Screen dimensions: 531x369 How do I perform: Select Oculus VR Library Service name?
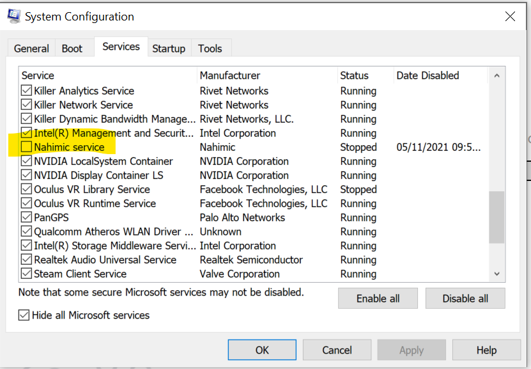coord(92,189)
